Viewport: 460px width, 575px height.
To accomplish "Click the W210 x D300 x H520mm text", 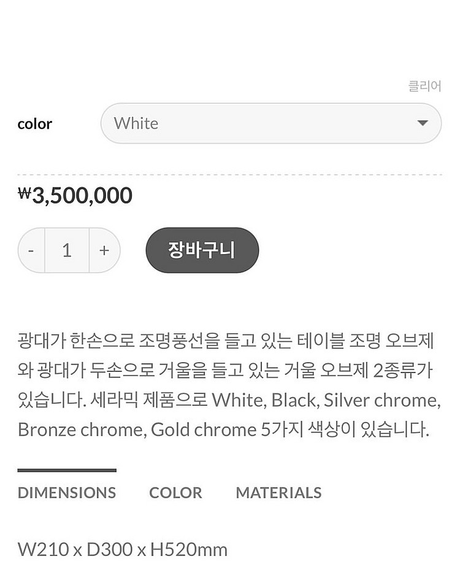I will [123, 549].
